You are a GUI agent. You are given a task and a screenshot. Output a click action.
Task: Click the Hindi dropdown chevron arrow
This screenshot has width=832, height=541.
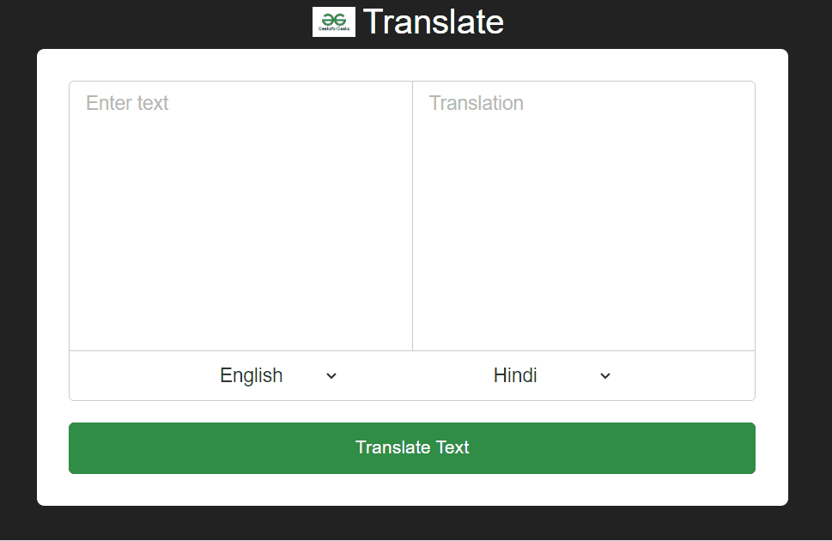click(605, 376)
